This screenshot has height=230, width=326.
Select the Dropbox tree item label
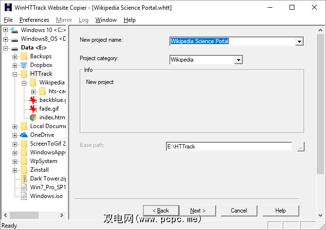pyautogui.click(x=41, y=65)
